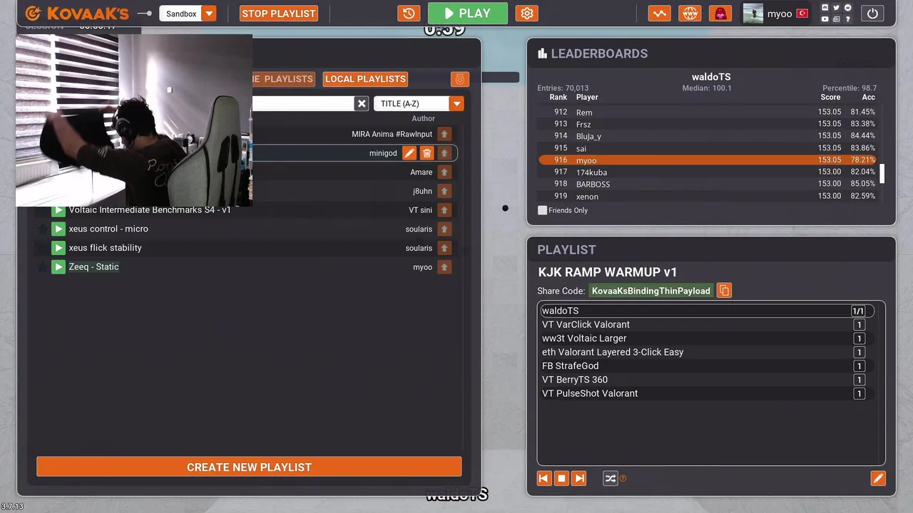Screen dimensions: 913x513
Task: Upload the minigod playlist arrow icon
Action: (444, 153)
